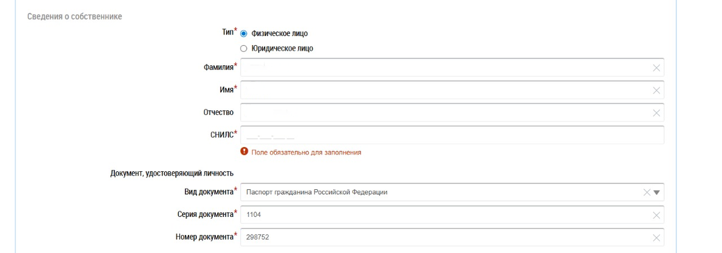Clear the Отчество field with its X icon

coord(656,112)
